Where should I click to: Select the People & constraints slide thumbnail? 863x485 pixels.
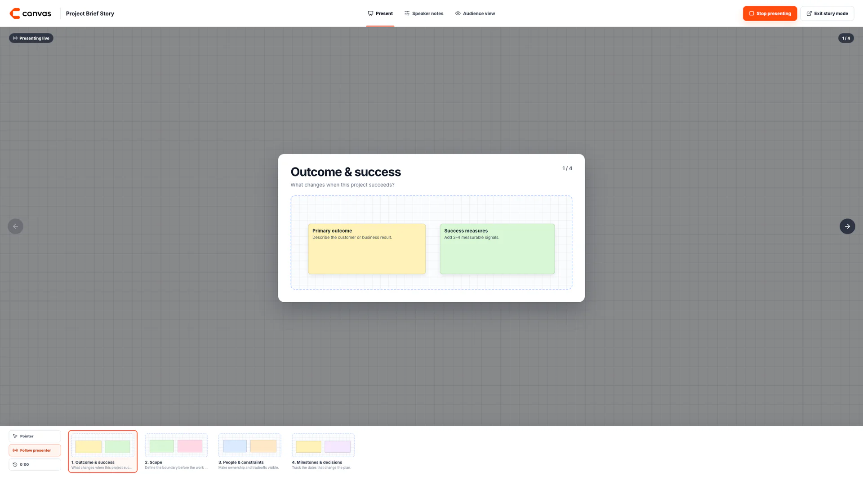[249, 451]
